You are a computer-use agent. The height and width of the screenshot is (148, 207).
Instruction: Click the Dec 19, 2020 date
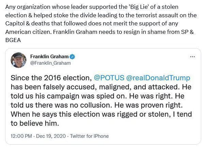click(51, 136)
